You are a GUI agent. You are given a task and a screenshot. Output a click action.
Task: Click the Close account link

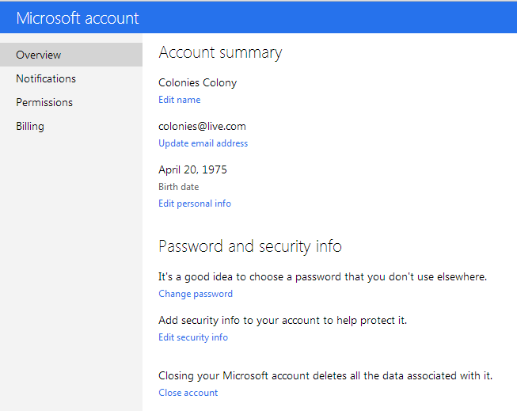(x=188, y=393)
